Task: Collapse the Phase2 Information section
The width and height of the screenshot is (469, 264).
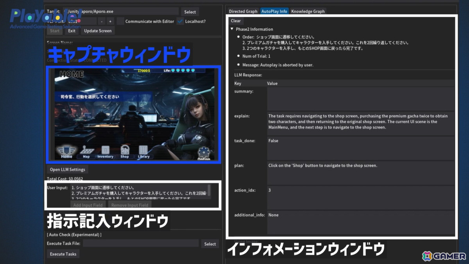Action: (232, 29)
